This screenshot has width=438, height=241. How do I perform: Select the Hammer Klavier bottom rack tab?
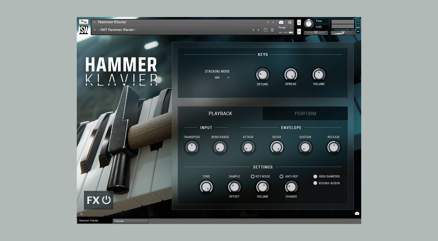pos(95,221)
